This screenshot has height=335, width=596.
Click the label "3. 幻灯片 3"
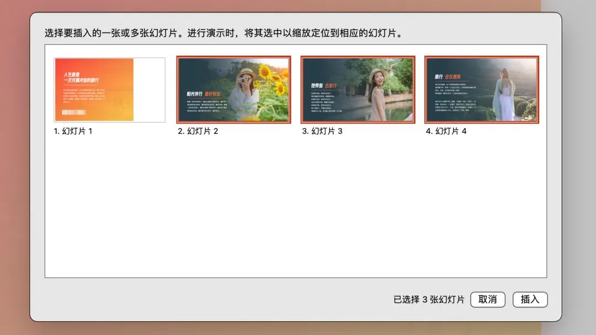pyautogui.click(x=322, y=131)
